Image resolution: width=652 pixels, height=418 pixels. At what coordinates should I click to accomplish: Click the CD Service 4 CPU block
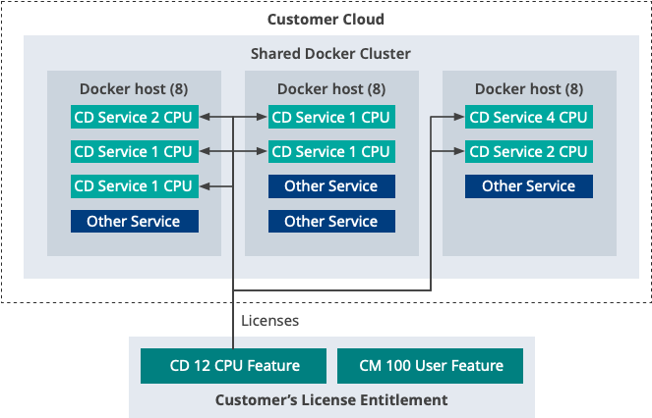tap(528, 118)
